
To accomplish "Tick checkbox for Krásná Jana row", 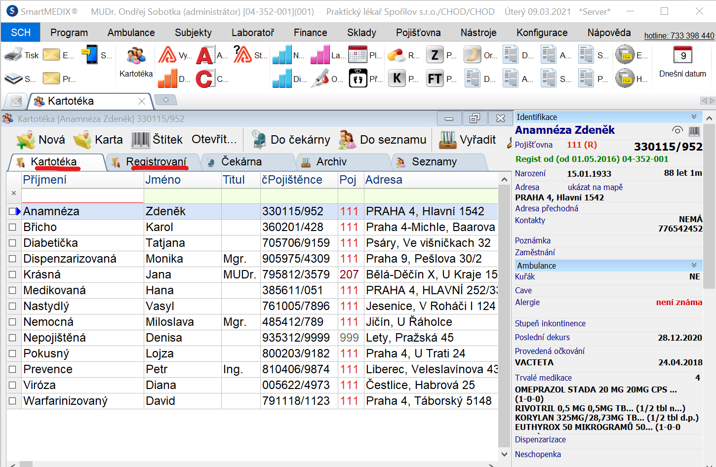I will coord(12,274).
